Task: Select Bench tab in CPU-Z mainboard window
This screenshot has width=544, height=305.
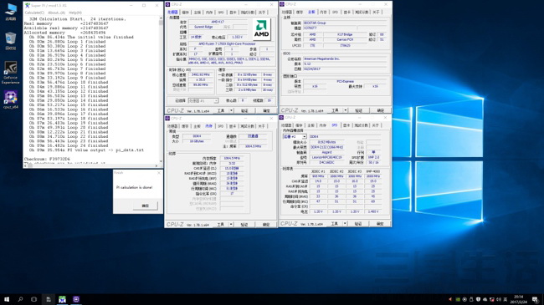Action: (x=362, y=13)
